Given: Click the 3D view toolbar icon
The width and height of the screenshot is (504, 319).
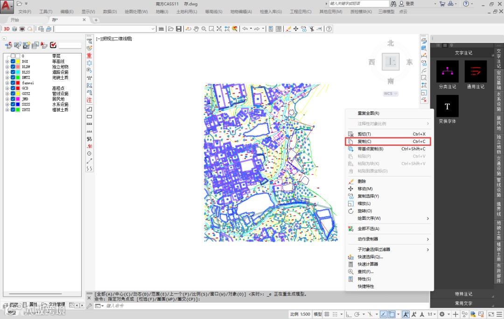Looking at the screenshot, I should (x=7, y=29).
